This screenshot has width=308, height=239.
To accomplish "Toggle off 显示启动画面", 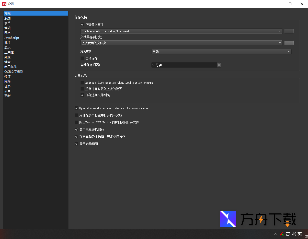I will [76, 144].
